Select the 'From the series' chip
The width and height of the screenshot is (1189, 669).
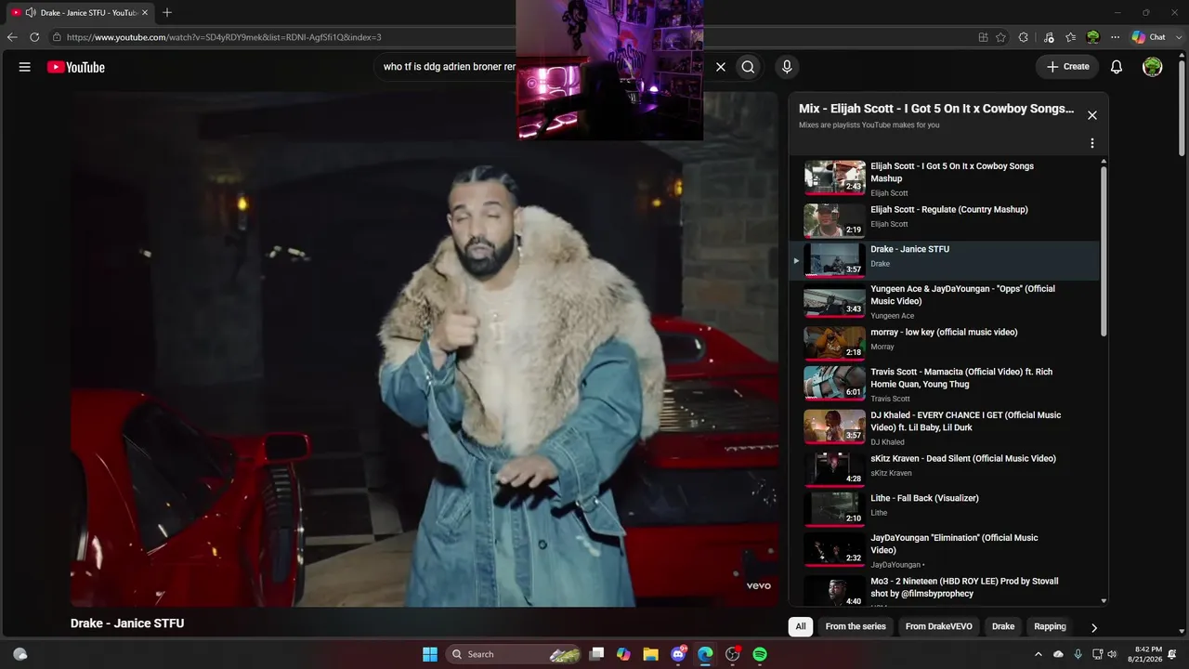856,626
